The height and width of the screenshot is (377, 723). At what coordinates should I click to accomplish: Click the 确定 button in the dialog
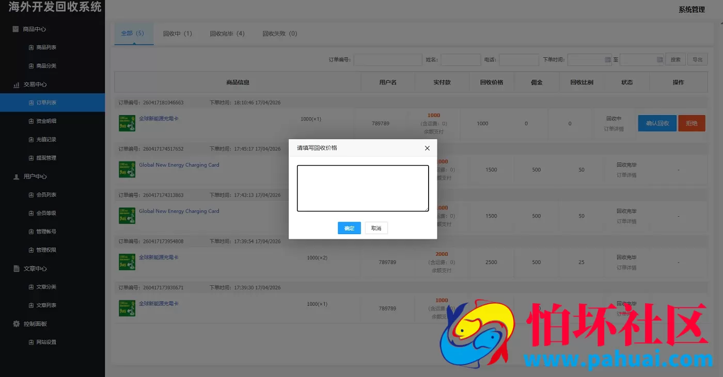coord(349,228)
